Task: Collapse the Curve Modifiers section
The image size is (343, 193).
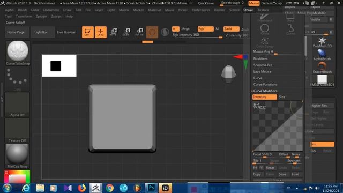Action: (x=265, y=91)
